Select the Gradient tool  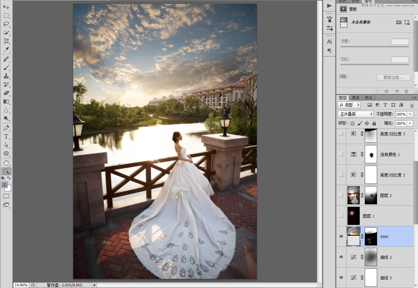[x=6, y=102]
